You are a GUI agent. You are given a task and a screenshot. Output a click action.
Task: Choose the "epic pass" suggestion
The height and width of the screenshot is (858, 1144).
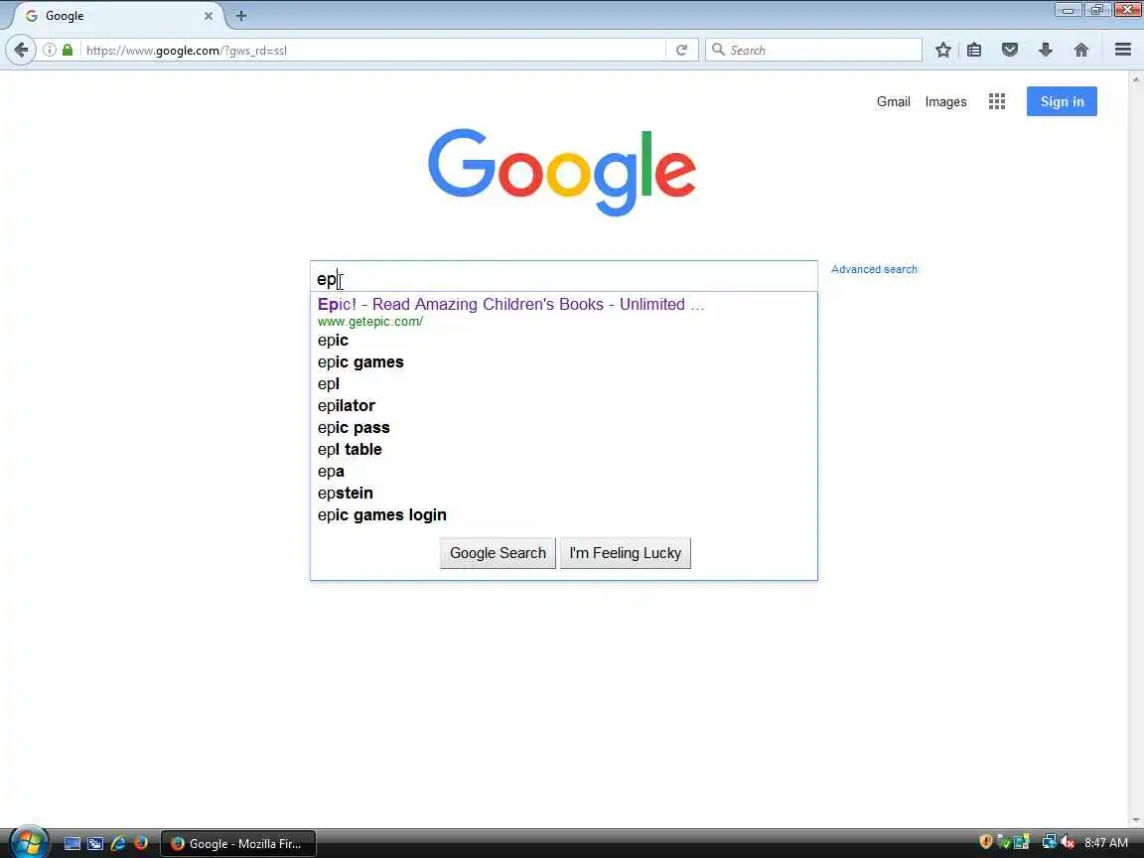point(563,428)
